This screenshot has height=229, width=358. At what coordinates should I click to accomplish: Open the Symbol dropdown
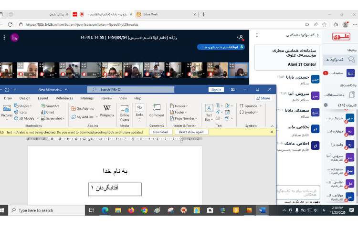[x=249, y=112]
